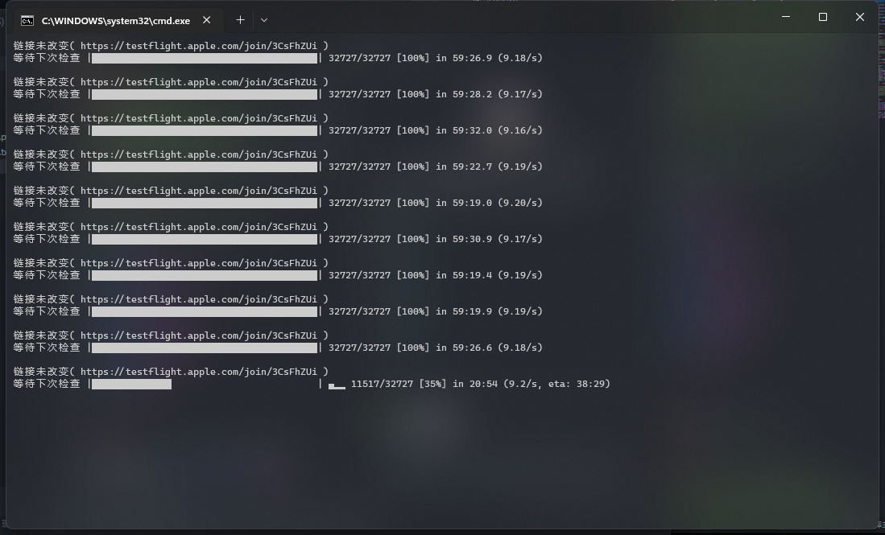Click the text 'in 59:22.7 (9.19/s)'
This screenshot has height=535, width=885.
click(489, 167)
